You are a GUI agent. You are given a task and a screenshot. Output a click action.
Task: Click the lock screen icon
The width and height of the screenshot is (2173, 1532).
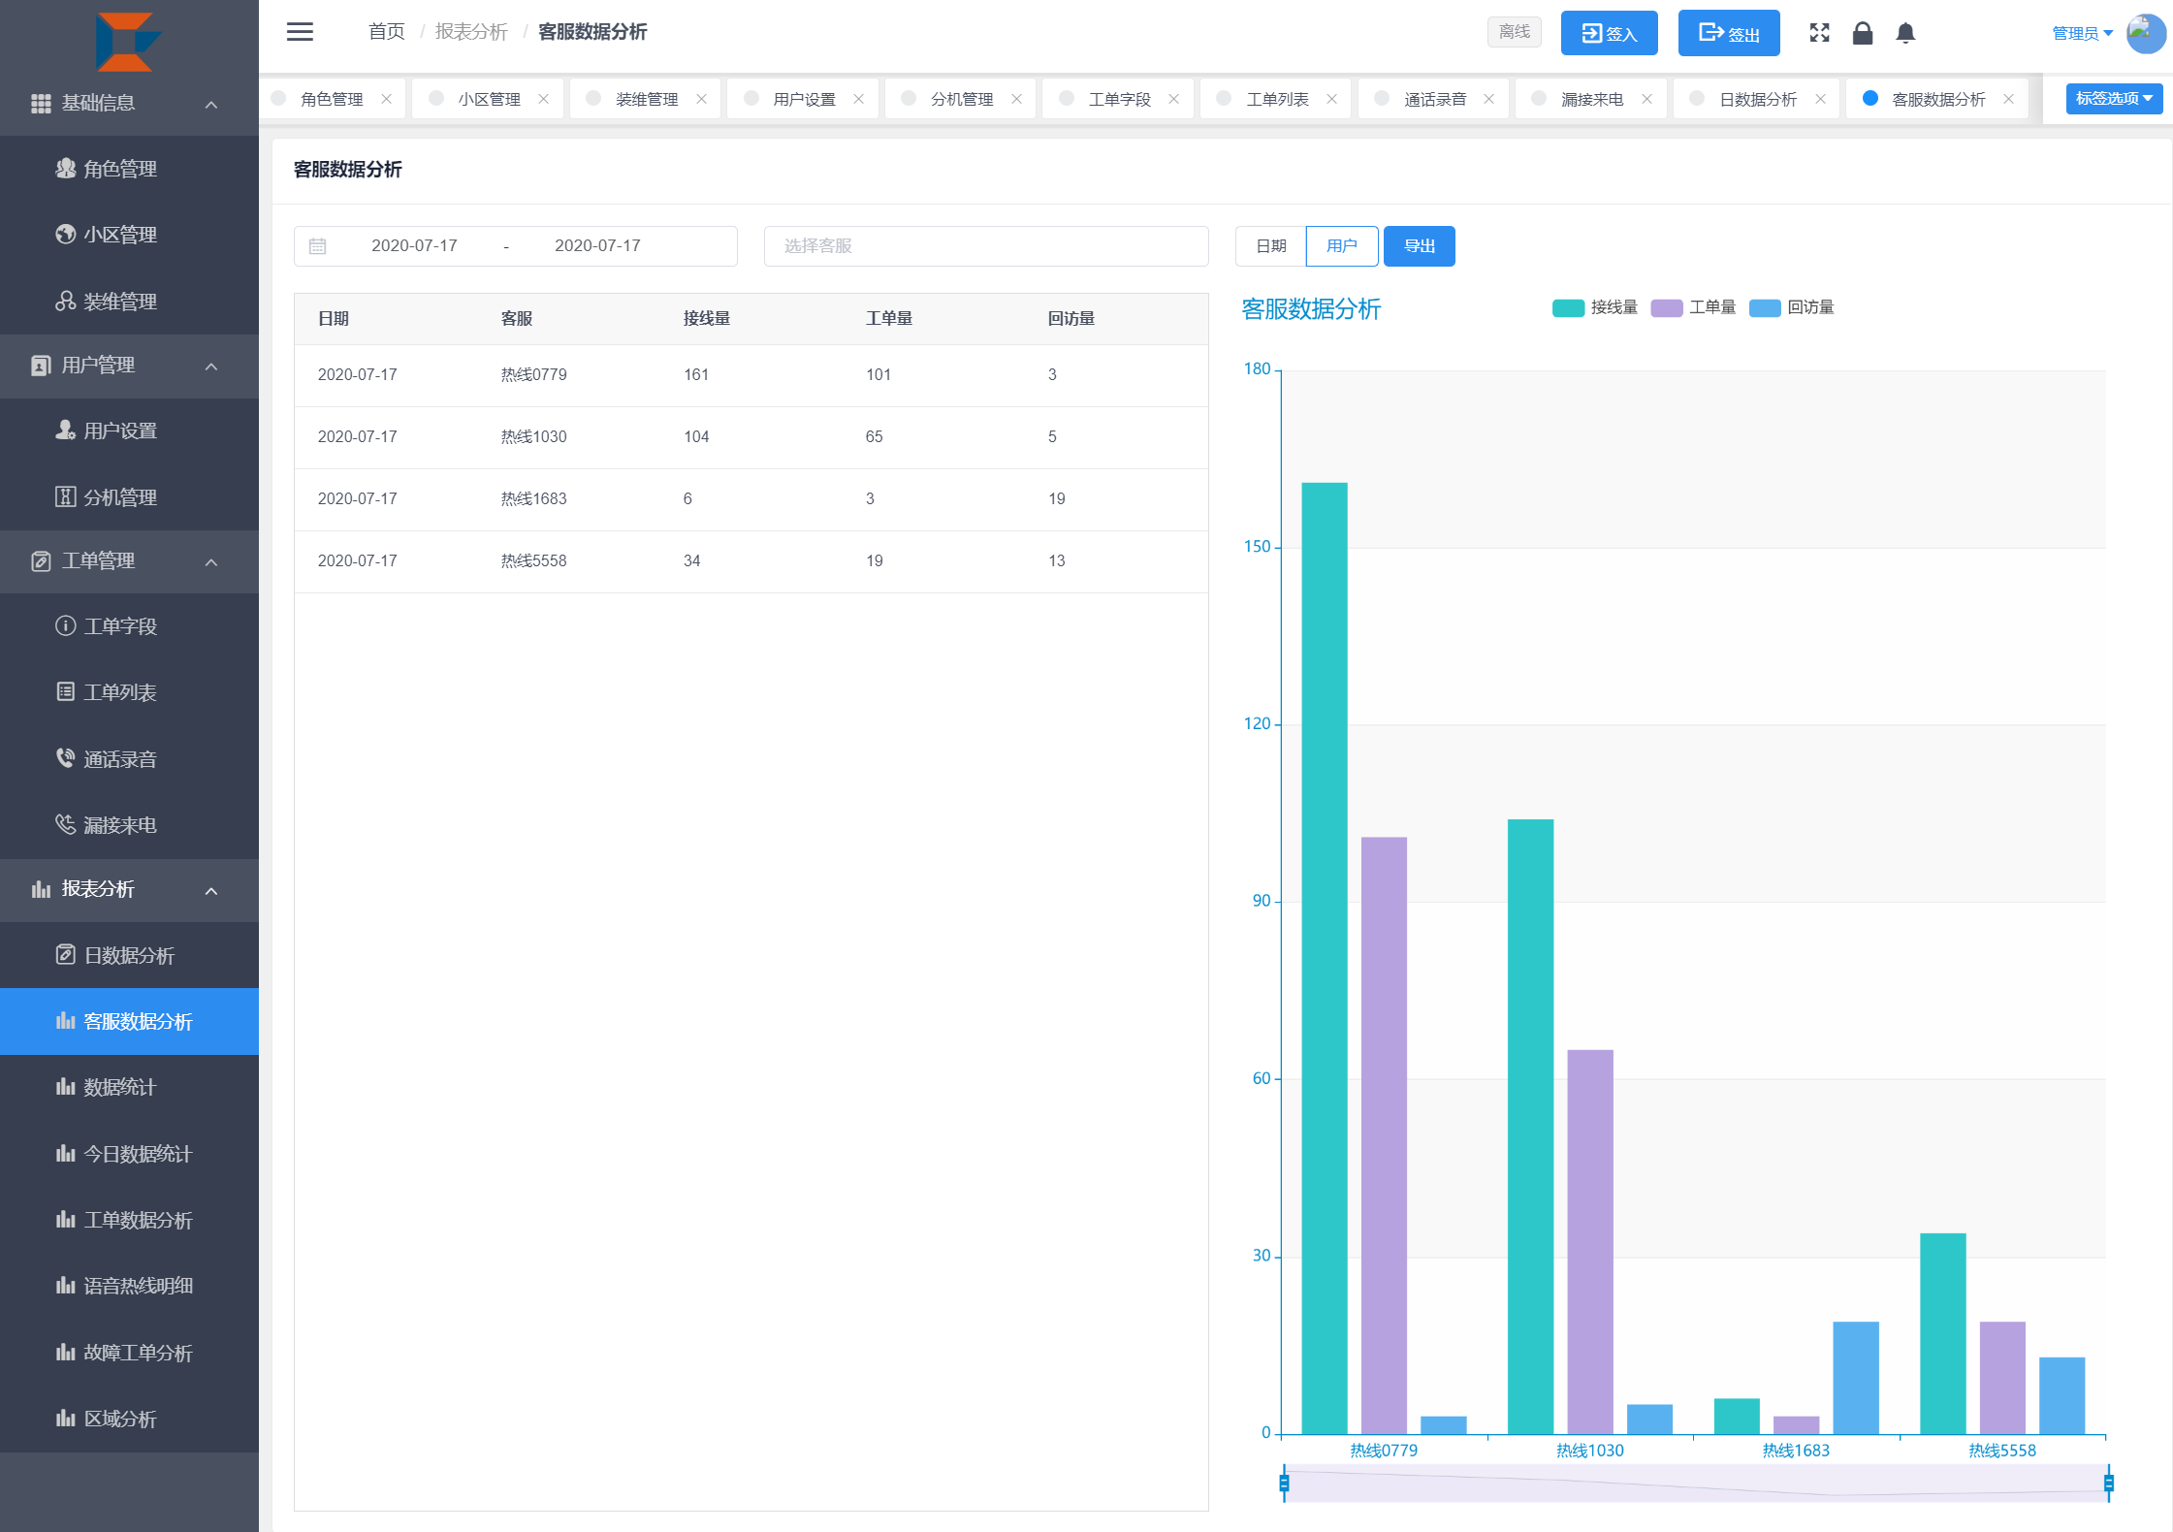tap(1862, 34)
